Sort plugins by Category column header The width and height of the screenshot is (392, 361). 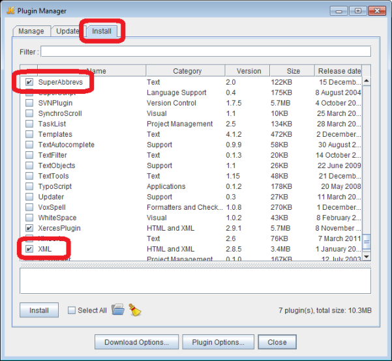pyautogui.click(x=185, y=71)
